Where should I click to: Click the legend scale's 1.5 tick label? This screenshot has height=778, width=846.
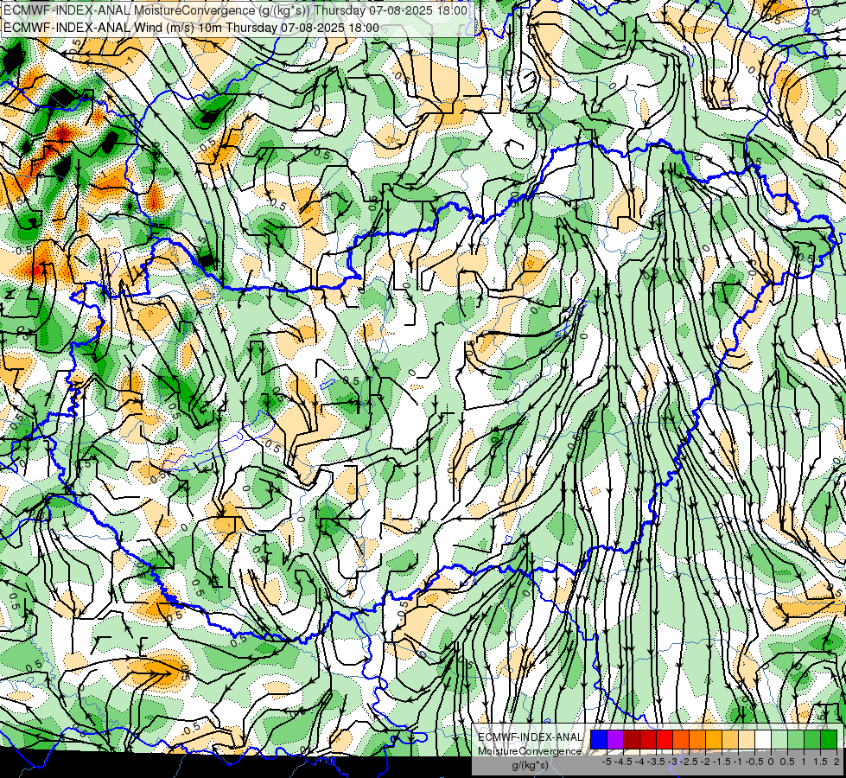(820, 762)
